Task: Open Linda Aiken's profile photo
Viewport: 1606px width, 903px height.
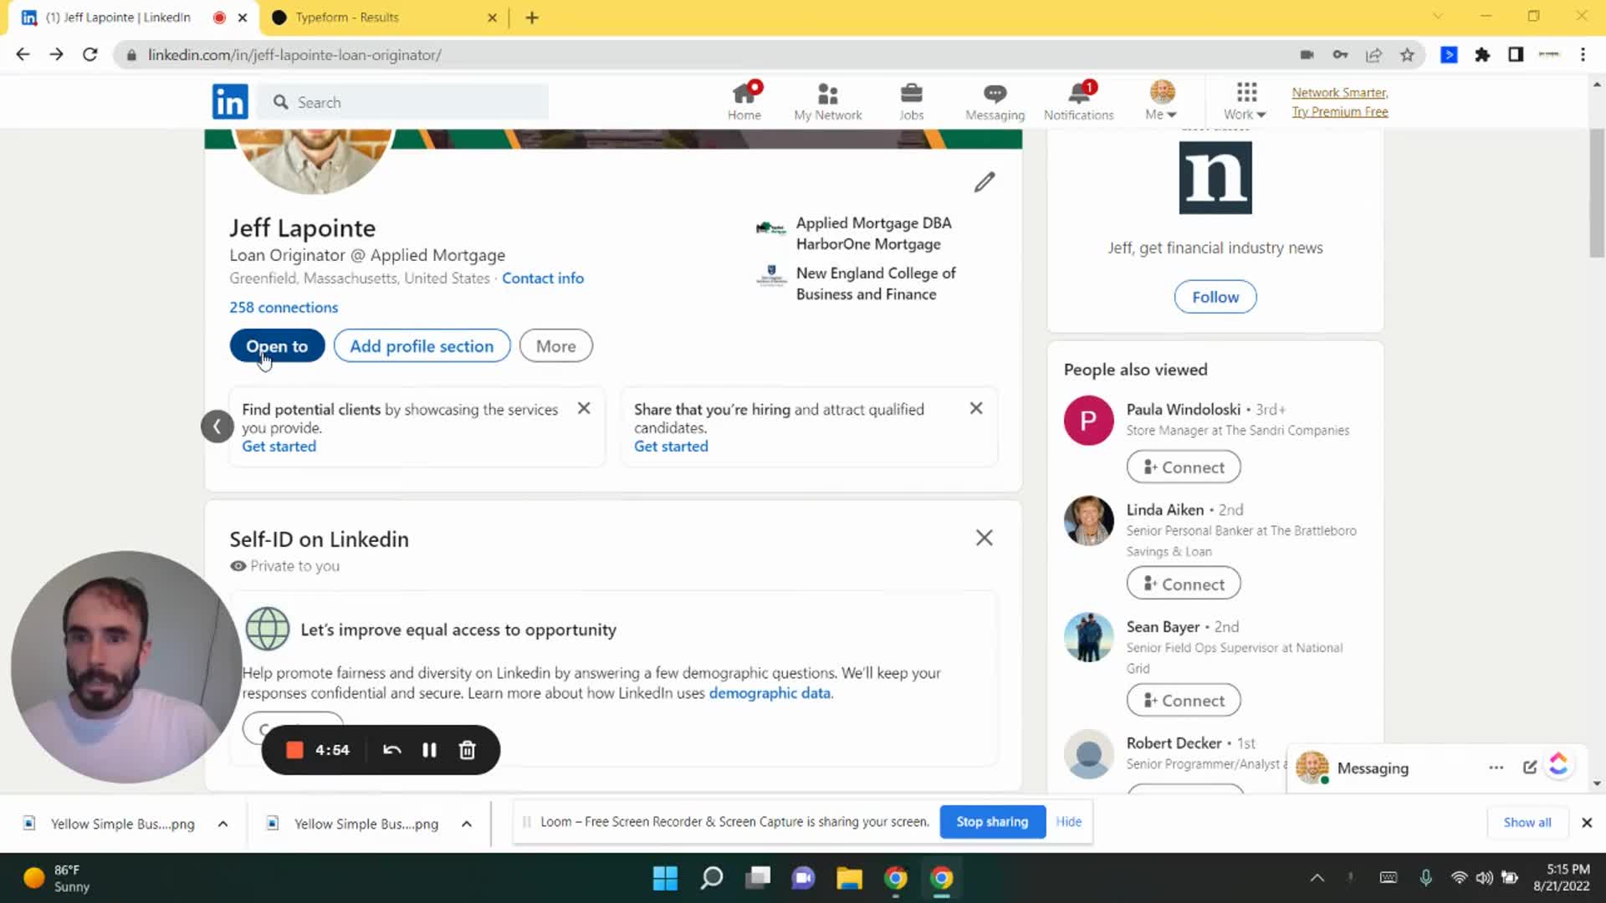Action: 1088,520
